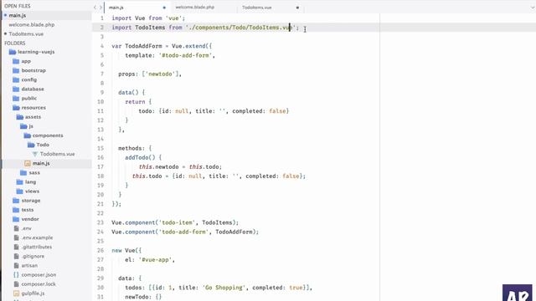The image size is (536, 301).
Task: Collapse the assets folder
Action: (x=33, y=117)
